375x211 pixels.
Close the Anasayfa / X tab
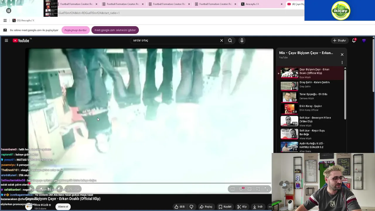pyautogui.click(x=282, y=4)
